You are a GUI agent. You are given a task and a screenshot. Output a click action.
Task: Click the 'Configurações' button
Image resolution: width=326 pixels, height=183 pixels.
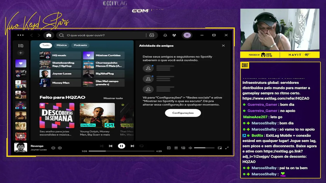(183, 113)
